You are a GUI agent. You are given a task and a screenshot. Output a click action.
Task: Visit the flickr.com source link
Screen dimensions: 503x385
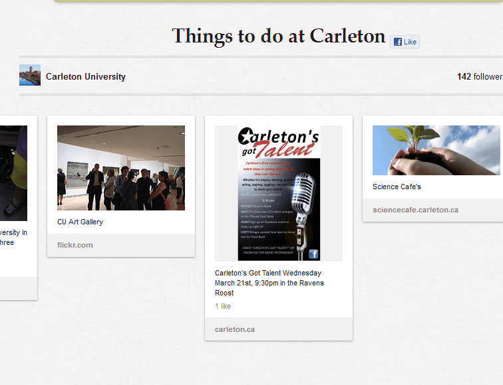[75, 245]
